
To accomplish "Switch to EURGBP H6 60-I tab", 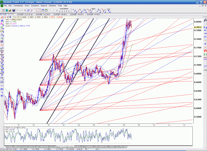I will [77, 14].
